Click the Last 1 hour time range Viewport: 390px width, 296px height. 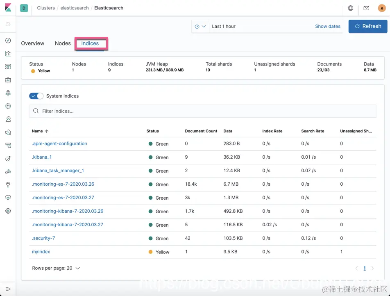[x=224, y=26]
